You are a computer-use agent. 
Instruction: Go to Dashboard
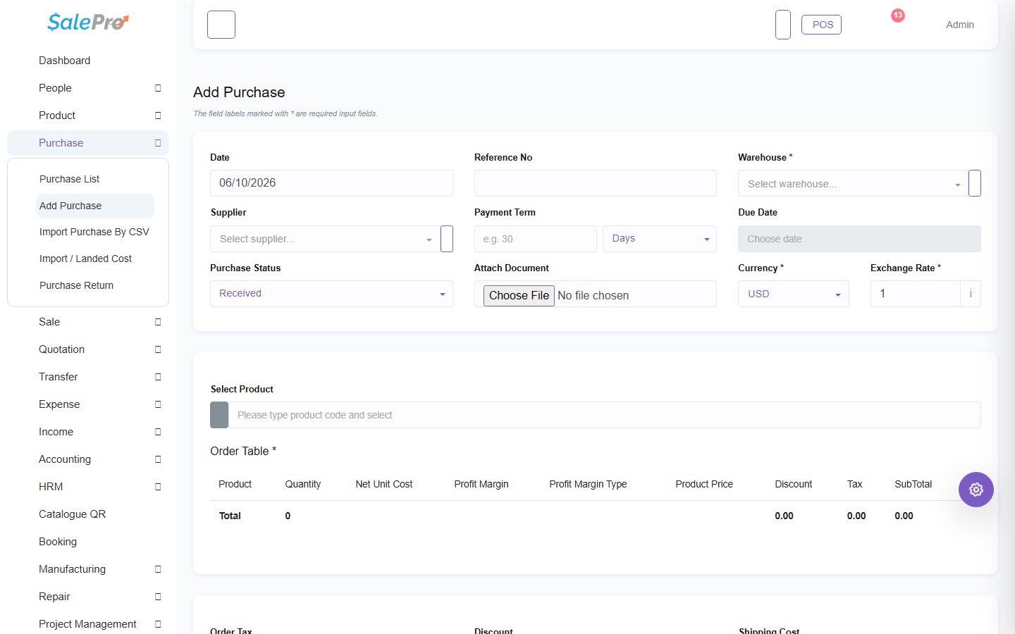[88, 61]
